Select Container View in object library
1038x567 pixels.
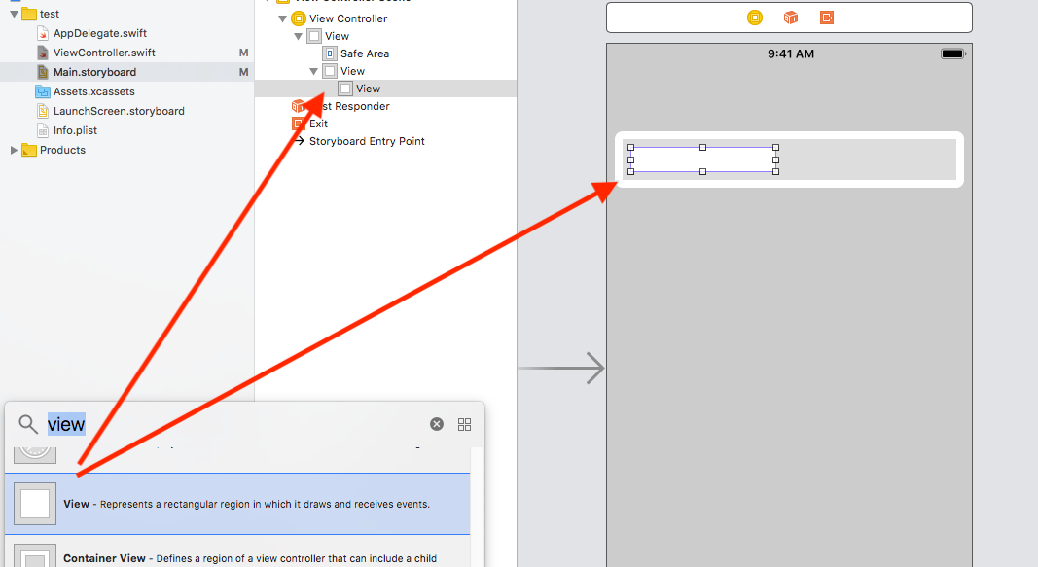click(237, 551)
